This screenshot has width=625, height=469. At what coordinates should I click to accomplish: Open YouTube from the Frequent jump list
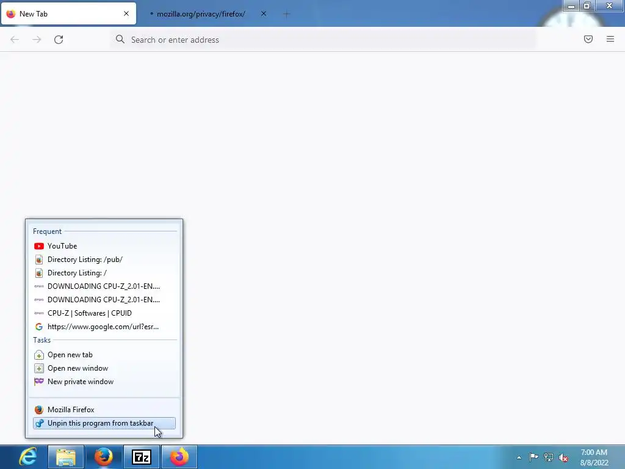104,246
